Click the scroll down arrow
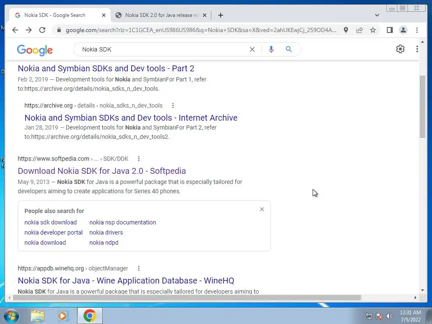The height and width of the screenshot is (324, 432). point(422,290)
